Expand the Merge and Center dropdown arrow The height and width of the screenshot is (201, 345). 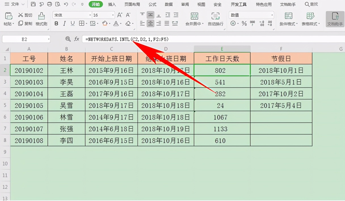pyautogui.click(x=203, y=24)
